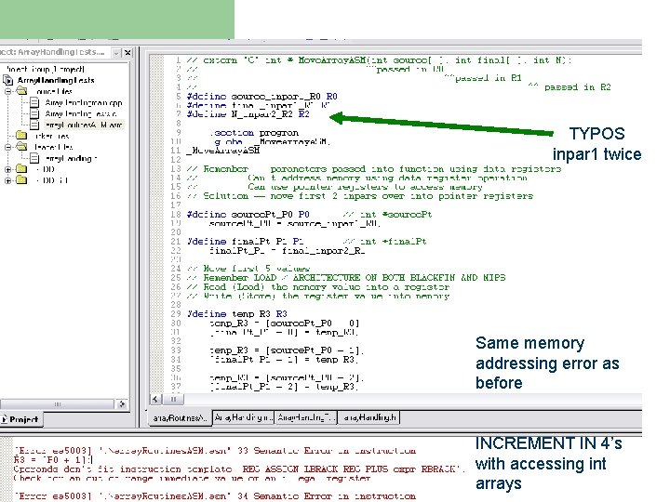Click the arrayHandling.h file icon in tree
The width and height of the screenshot is (670, 502).
pos(34,158)
